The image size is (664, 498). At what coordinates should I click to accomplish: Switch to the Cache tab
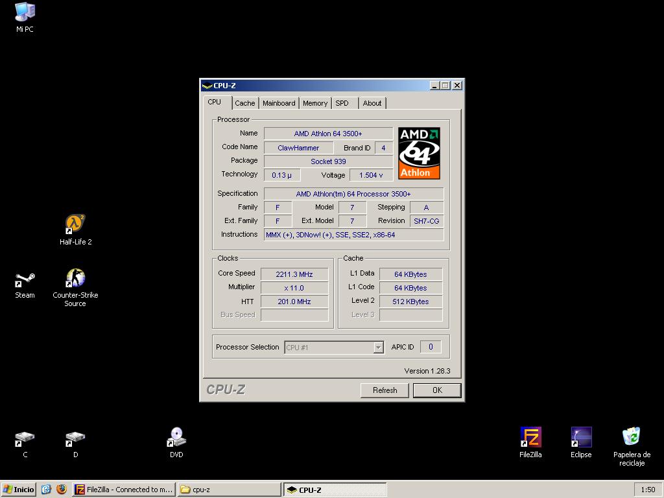coord(244,103)
